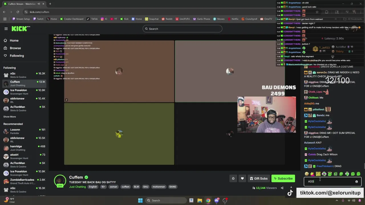
Task: Open the recommended hanridge channel
Action: click(x=24, y=148)
